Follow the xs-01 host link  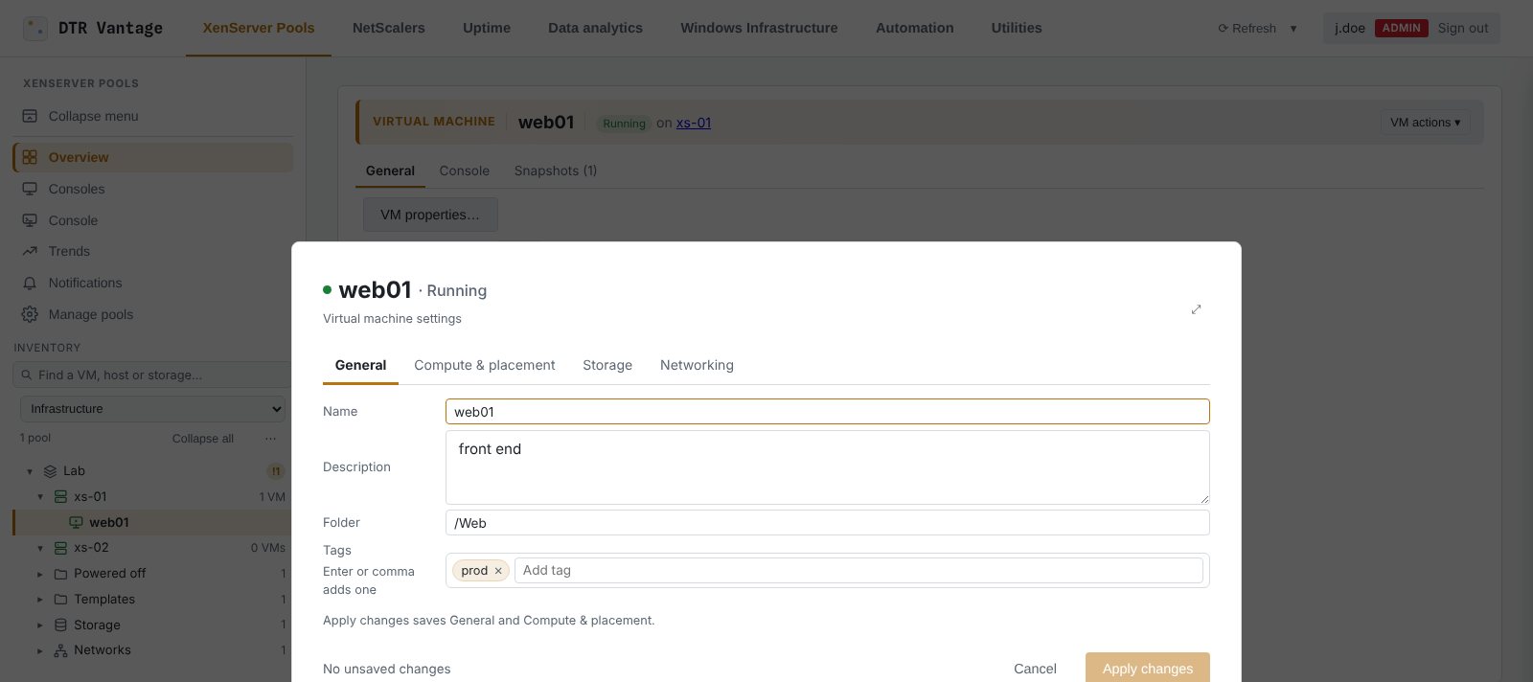694,123
